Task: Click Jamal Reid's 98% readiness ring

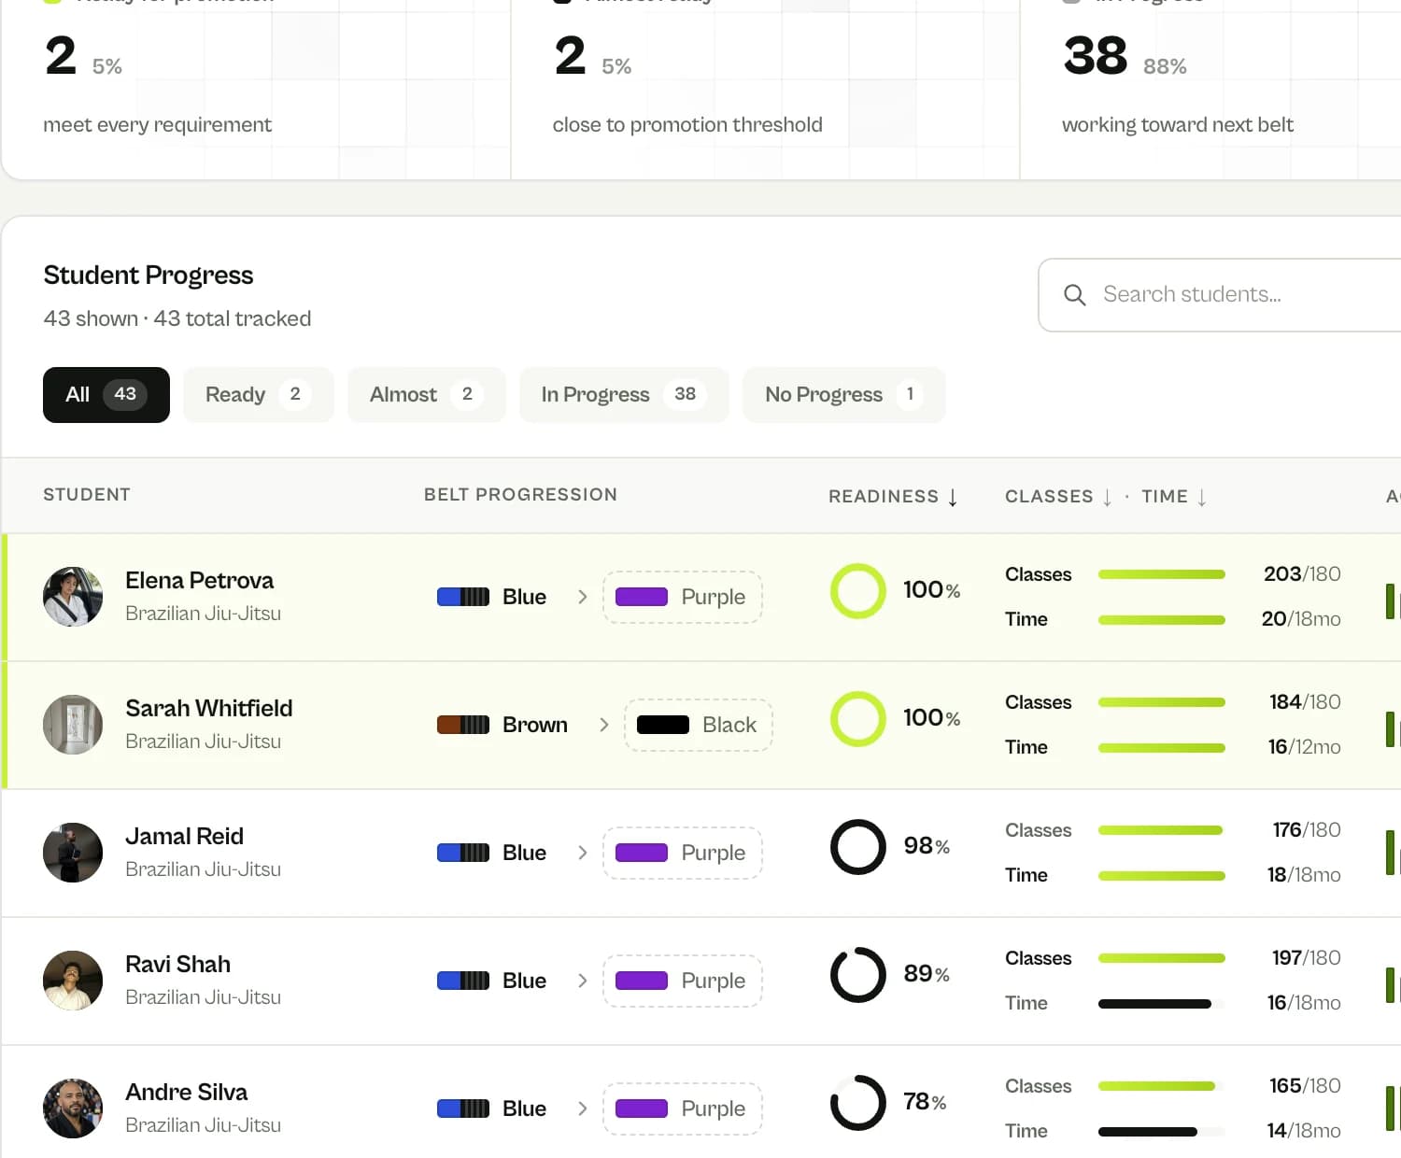Action: (858, 847)
